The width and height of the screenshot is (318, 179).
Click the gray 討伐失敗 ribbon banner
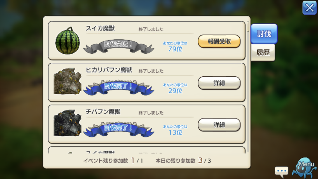tap(119, 46)
